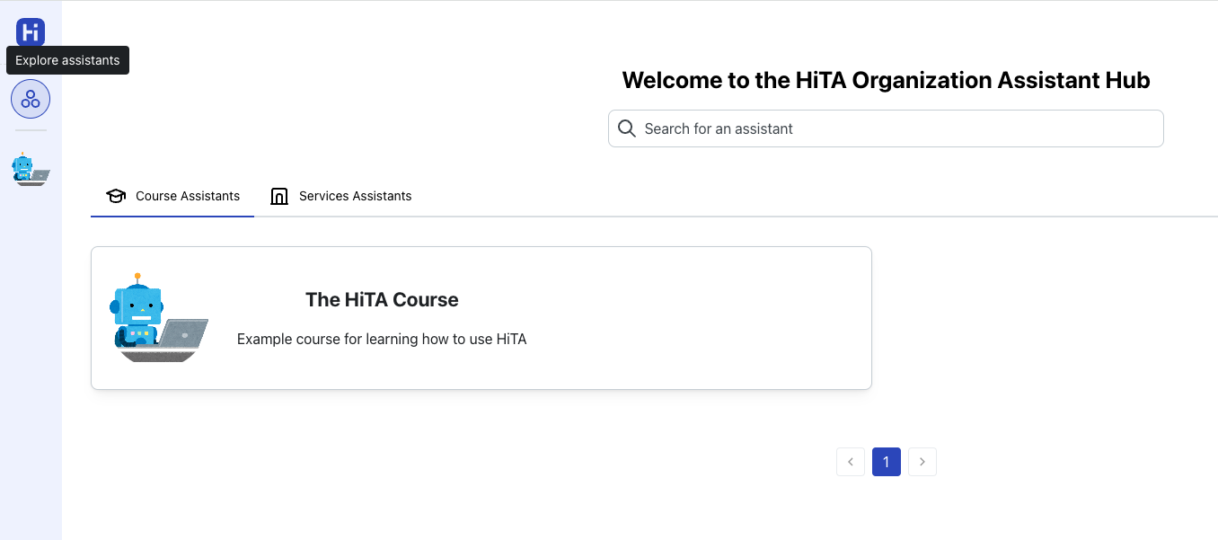Click the HiTA logo icon
1218x540 pixels.
[31, 33]
